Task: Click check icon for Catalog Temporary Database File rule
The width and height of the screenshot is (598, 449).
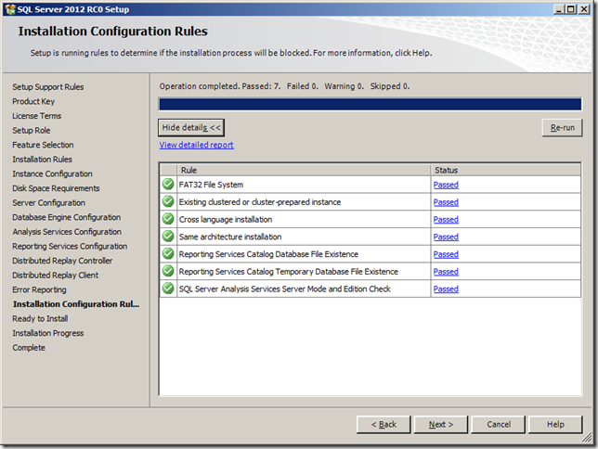Action: click(x=168, y=272)
